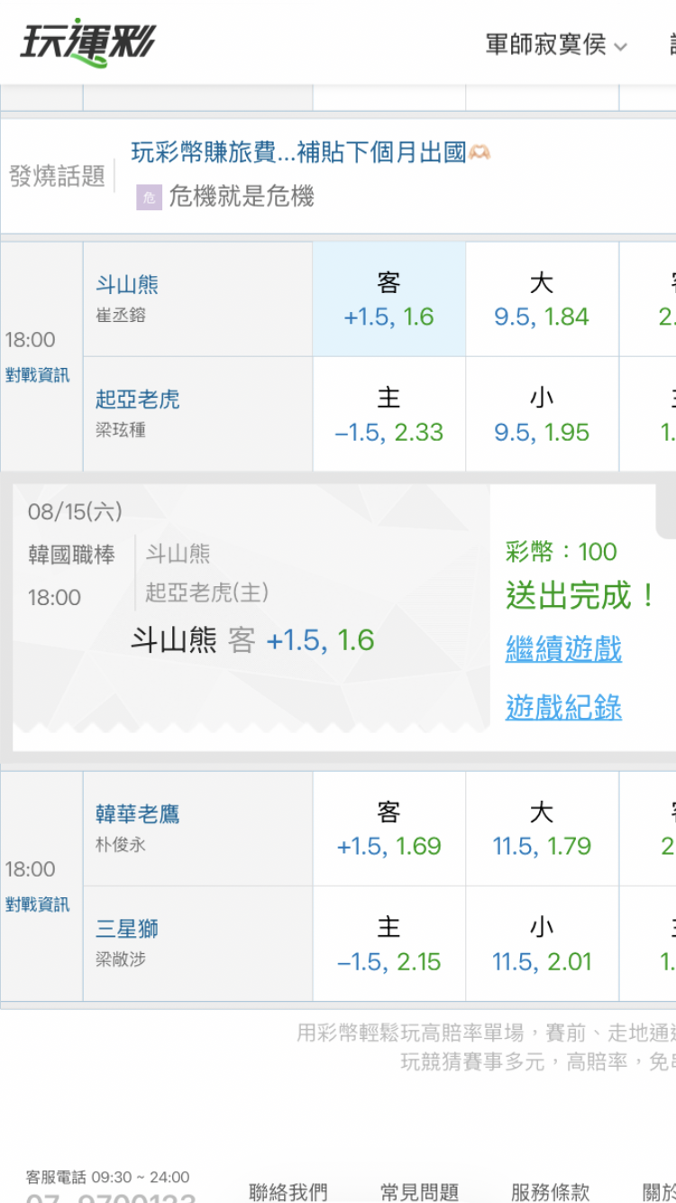Select 客 +1.5, 1.69 for 韓華老鷹
Image resolution: width=676 pixels, height=1203 pixels.
coord(389,828)
